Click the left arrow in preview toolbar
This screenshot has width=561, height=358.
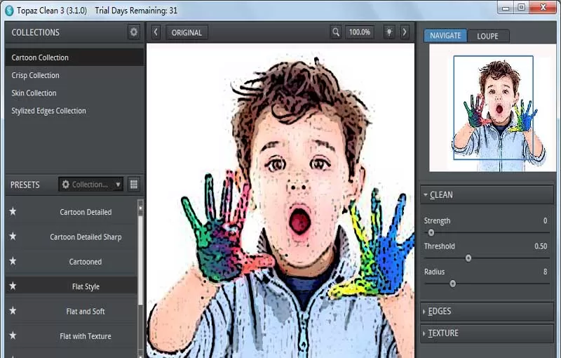click(x=156, y=32)
